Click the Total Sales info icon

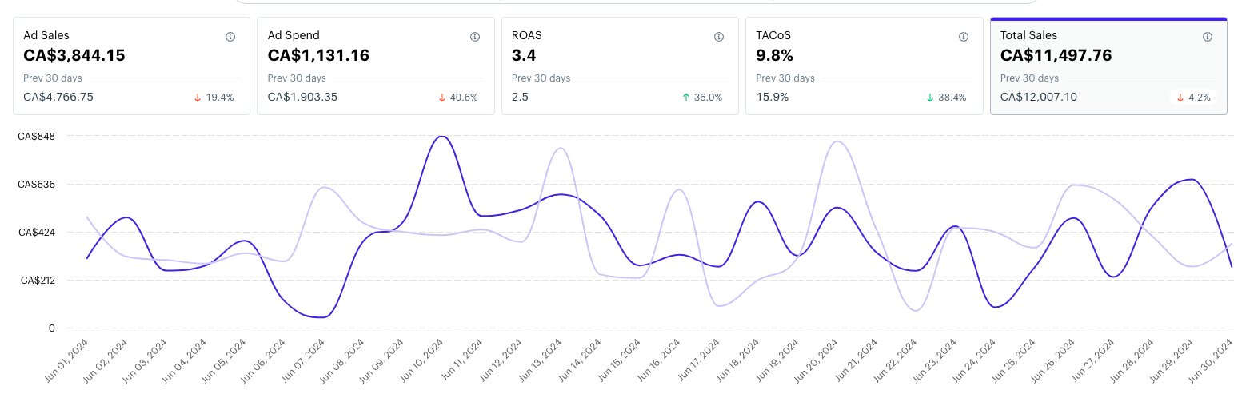pos(1208,37)
